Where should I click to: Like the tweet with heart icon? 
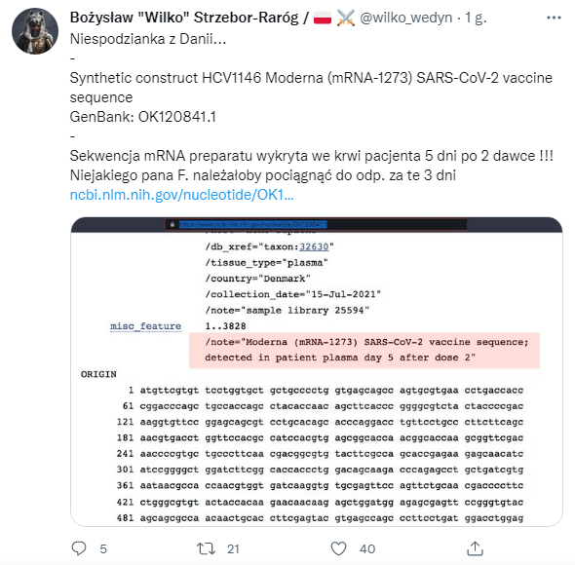tap(338, 548)
